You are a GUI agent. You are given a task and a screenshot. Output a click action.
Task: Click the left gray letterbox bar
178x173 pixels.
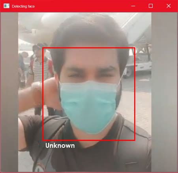(x=9, y=92)
